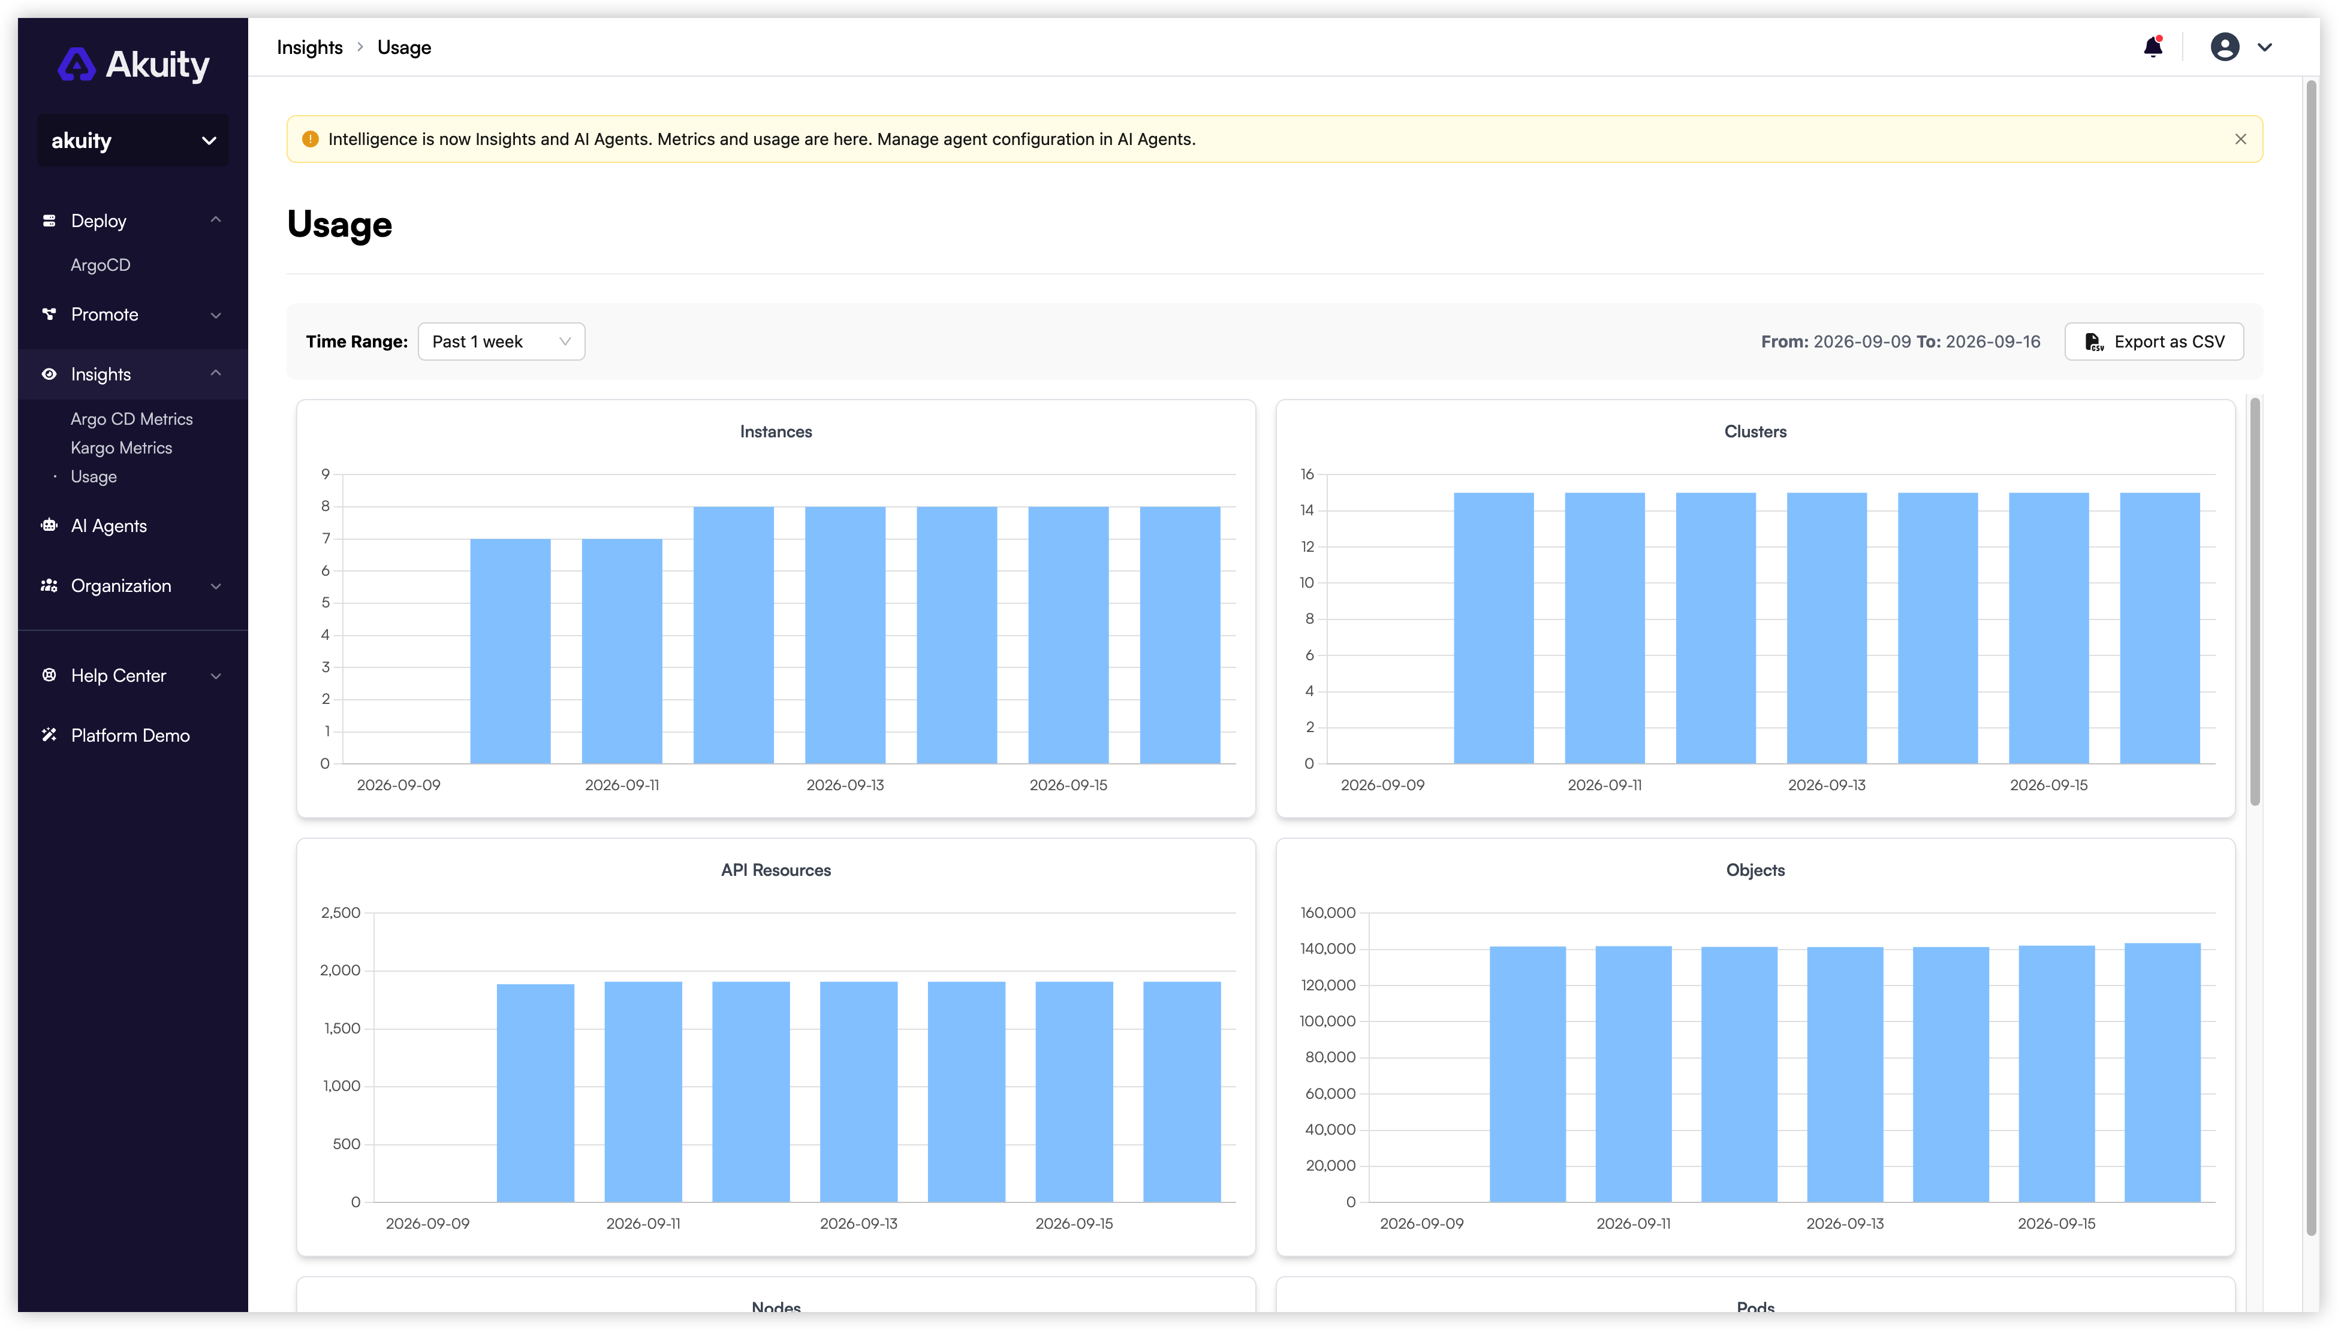Viewport: 2338px width, 1330px height.
Task: Click the From/To date range text
Action: click(1900, 341)
